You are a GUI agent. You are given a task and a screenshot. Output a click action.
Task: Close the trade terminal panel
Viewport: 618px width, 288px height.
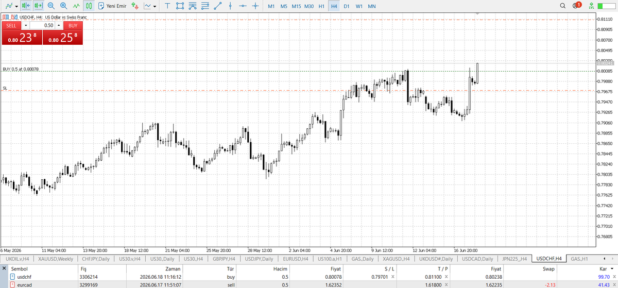4,268
